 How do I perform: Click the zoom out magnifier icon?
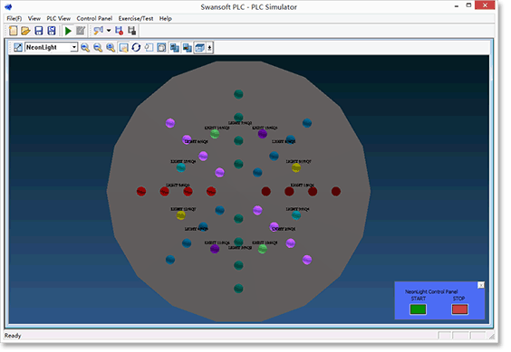98,48
